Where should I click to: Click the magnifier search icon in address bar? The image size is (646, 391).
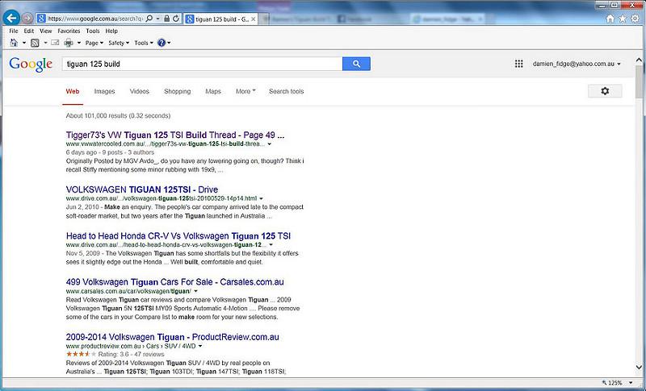tap(149, 19)
